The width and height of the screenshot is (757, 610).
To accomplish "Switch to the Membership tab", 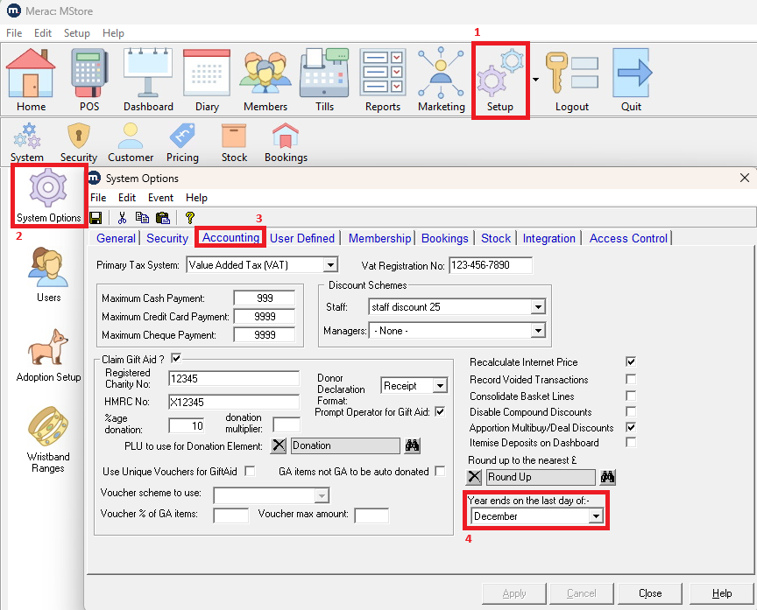I will (x=379, y=238).
